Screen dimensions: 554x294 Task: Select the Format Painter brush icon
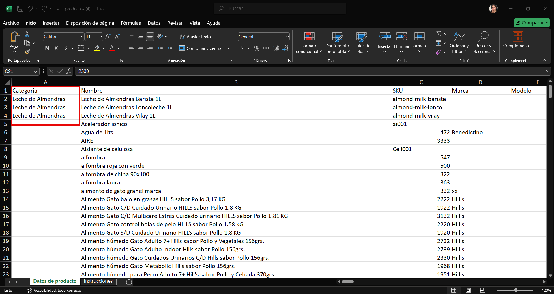[27, 52]
